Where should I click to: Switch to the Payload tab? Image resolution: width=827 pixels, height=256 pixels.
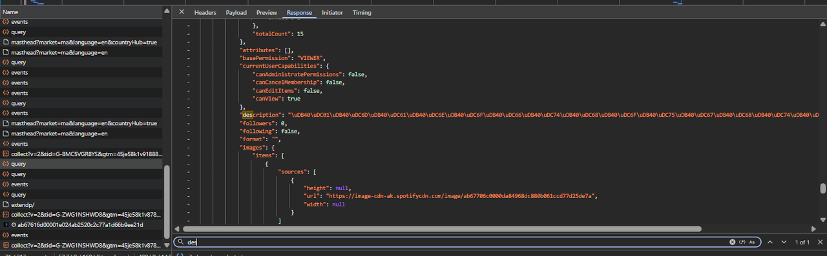click(x=236, y=12)
